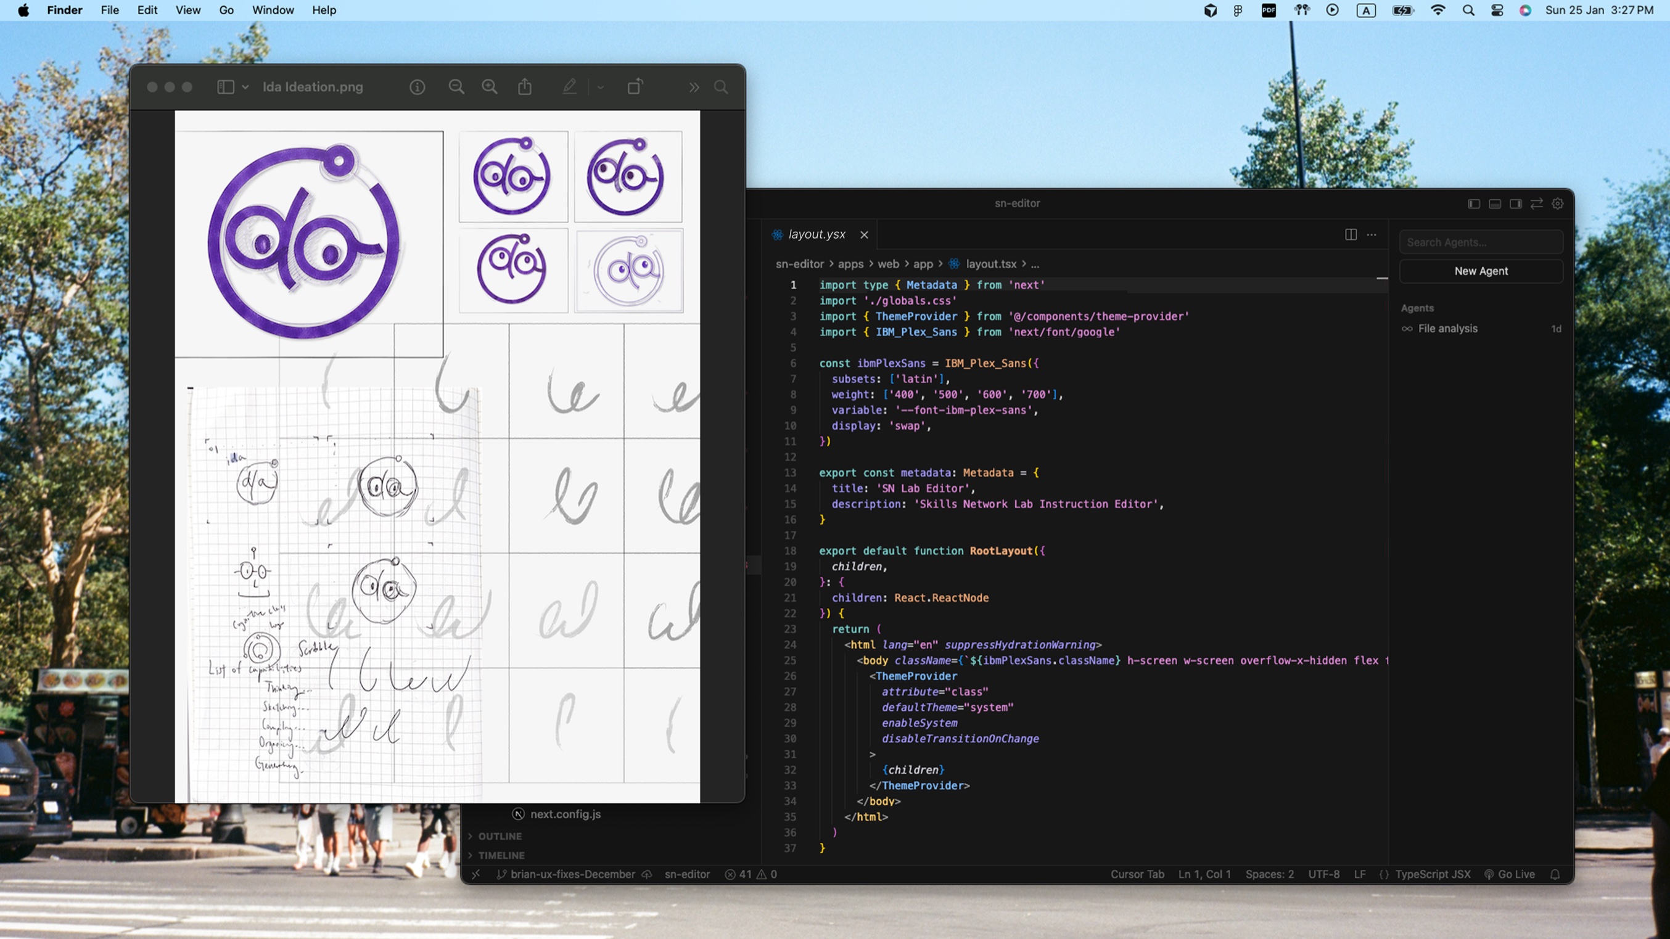Switch branch brian-ux-fixes-December in status bar
This screenshot has width=1670, height=939.
point(572,874)
